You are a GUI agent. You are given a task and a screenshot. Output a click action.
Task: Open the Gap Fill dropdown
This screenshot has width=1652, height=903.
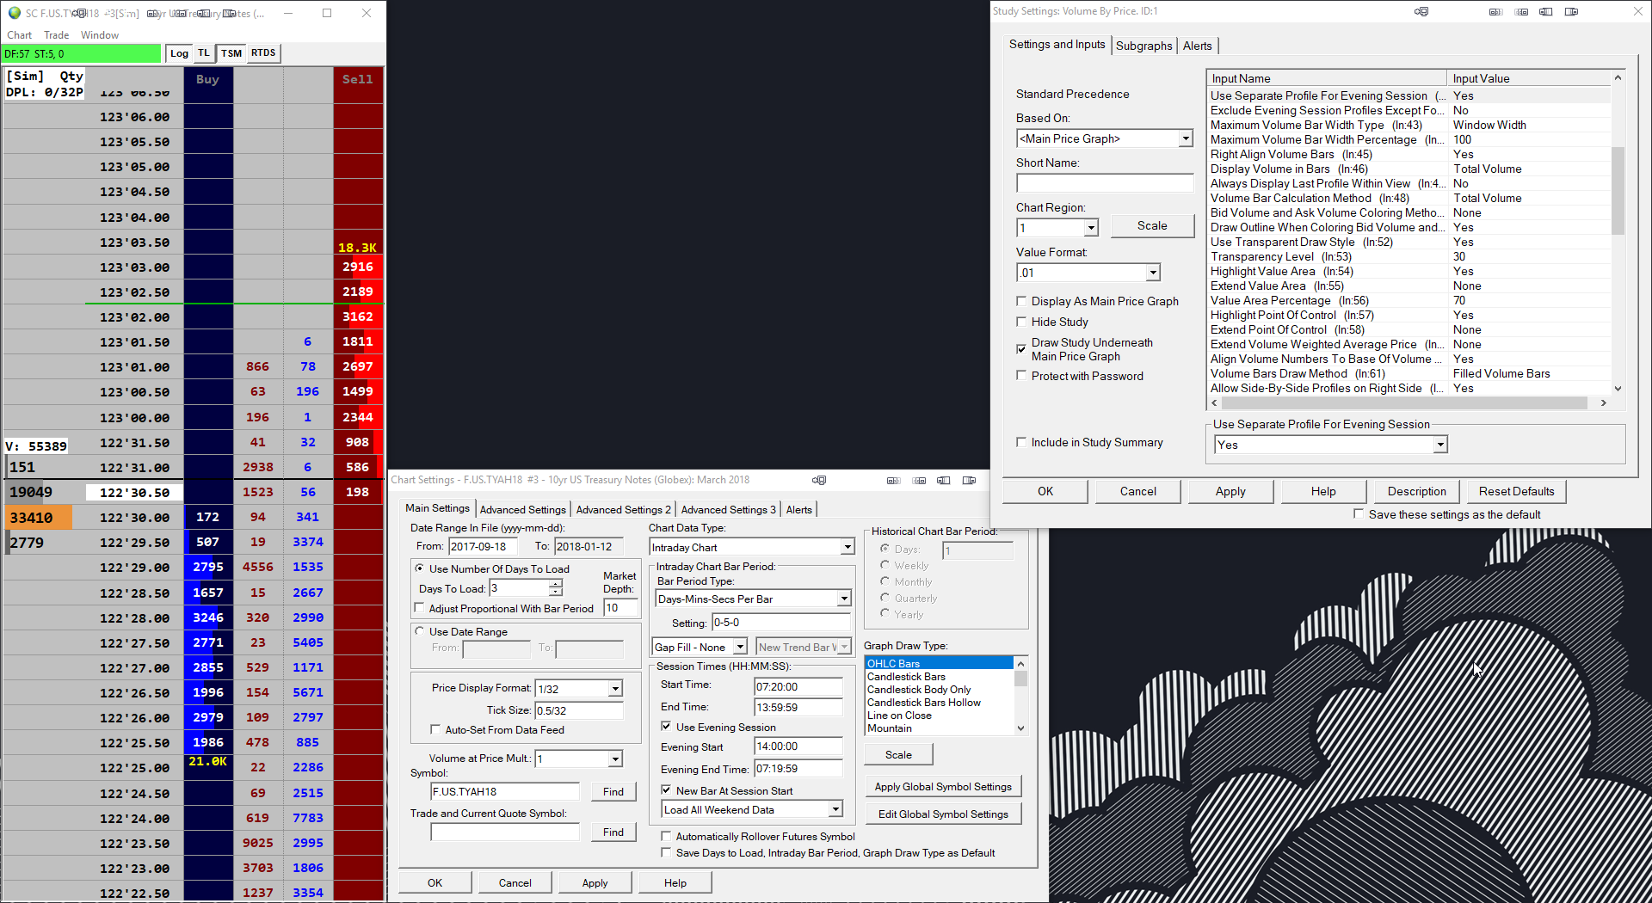point(740,647)
